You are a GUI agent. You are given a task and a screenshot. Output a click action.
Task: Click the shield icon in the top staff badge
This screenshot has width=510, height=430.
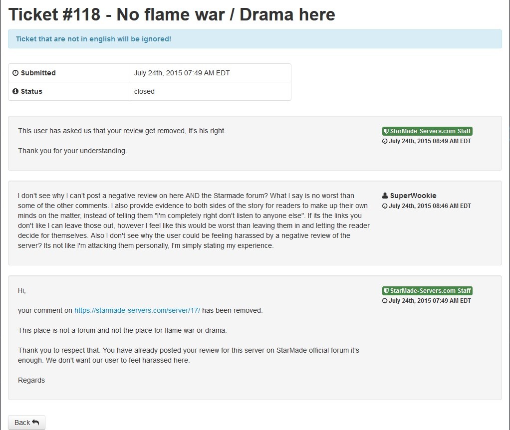[386, 131]
